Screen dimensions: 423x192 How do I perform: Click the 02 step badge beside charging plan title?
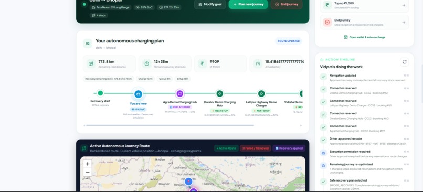click(x=88, y=44)
